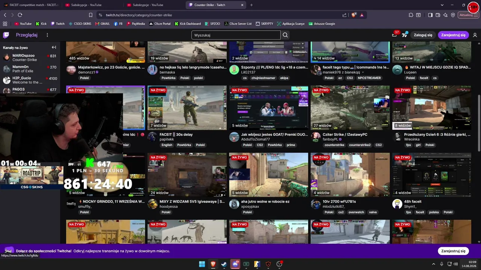
Task: Click the Zaloguj się login button
Action: (x=423, y=35)
